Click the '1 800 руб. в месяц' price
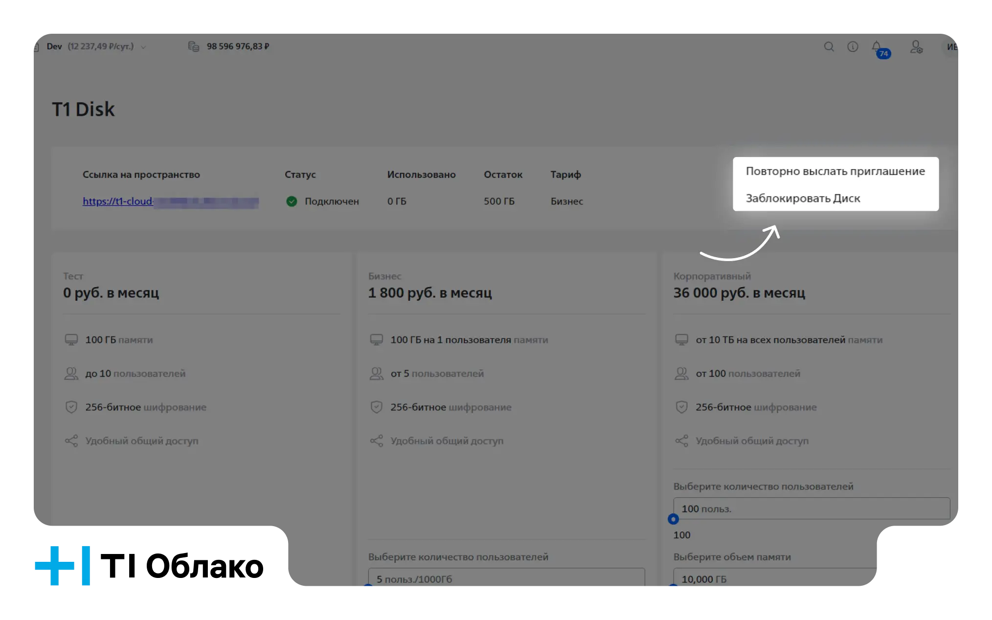The image size is (992, 620). pos(430,293)
